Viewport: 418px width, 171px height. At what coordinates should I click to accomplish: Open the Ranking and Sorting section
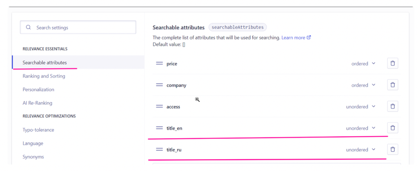(x=44, y=76)
